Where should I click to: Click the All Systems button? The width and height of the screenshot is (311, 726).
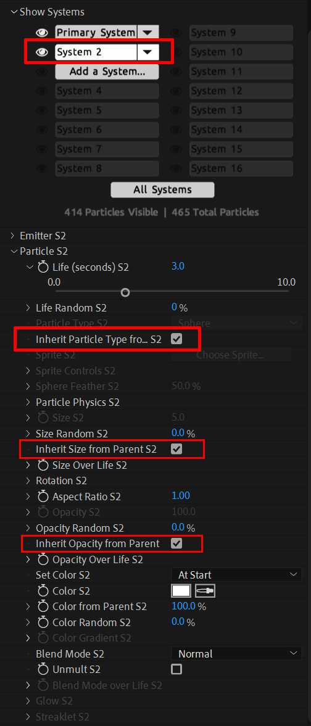click(x=163, y=190)
